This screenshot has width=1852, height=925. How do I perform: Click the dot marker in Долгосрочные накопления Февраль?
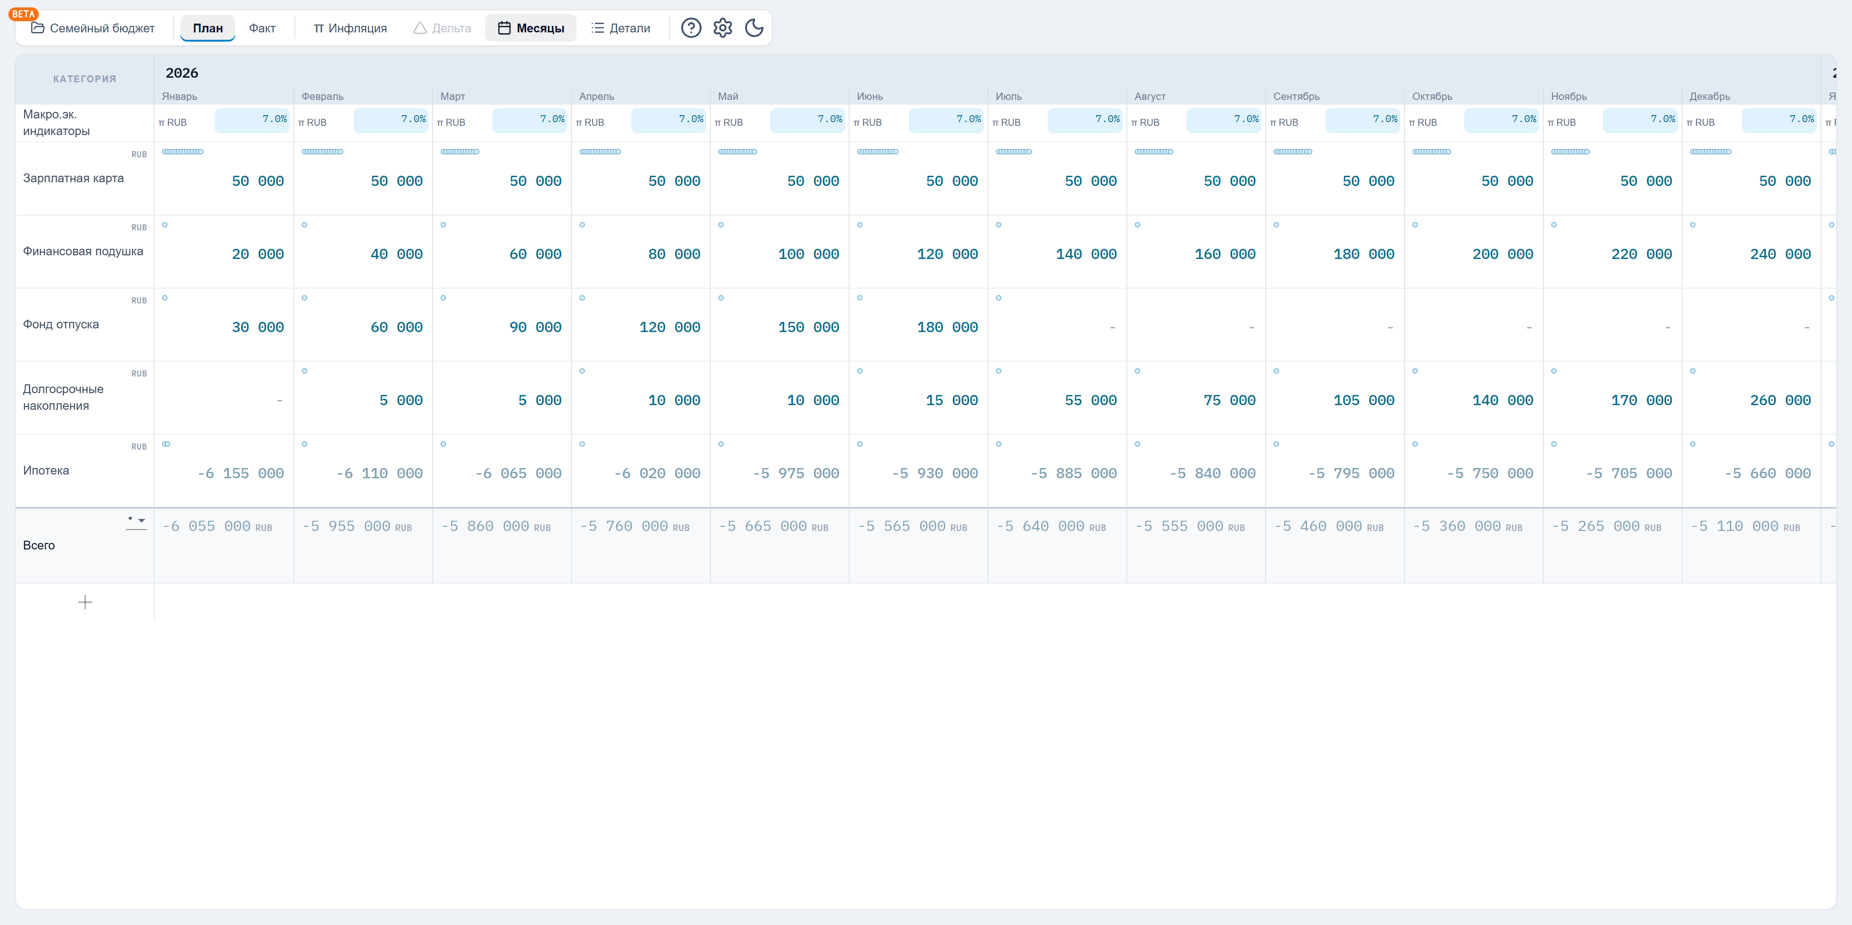click(x=304, y=371)
